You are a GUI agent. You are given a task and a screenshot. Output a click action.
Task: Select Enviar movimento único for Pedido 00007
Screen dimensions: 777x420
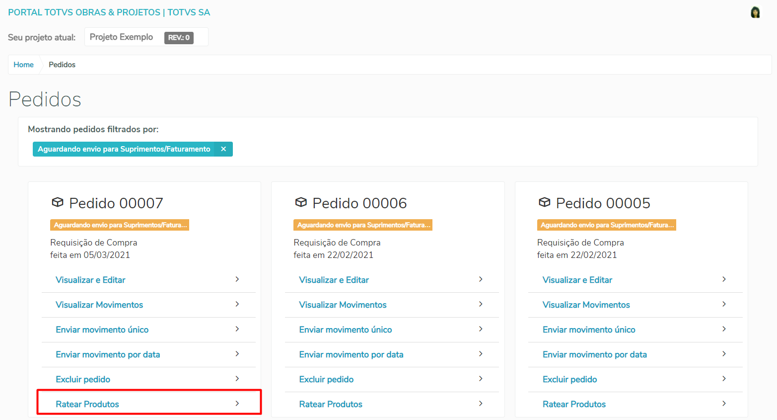tap(102, 330)
